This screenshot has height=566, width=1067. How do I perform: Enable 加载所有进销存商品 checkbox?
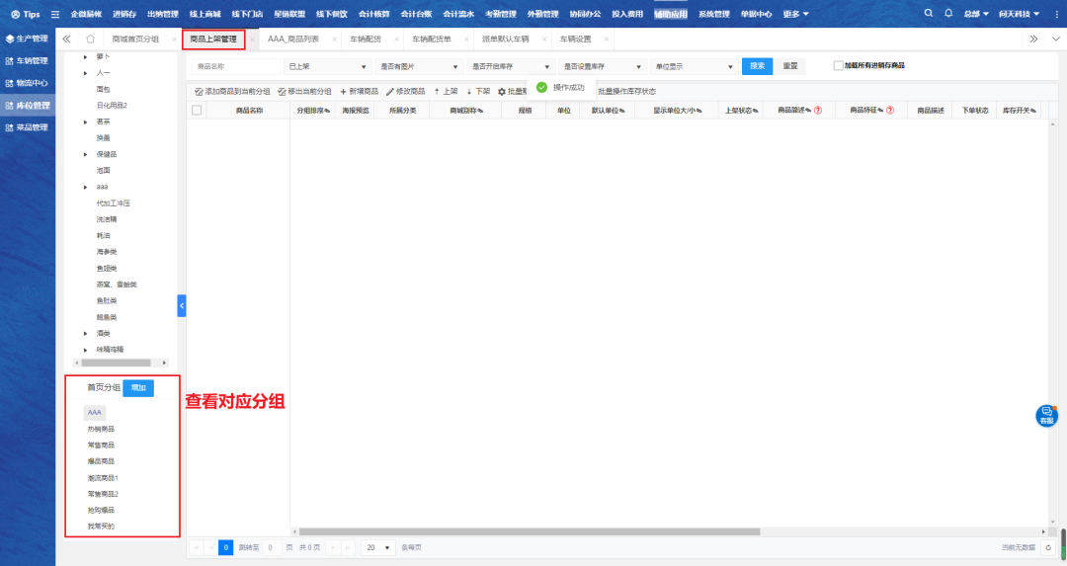coord(839,66)
